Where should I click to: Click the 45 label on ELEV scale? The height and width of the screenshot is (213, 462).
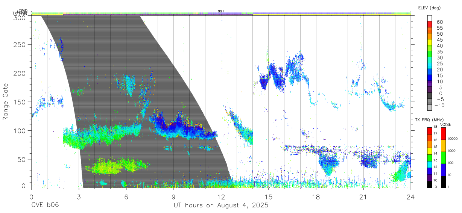439,40
